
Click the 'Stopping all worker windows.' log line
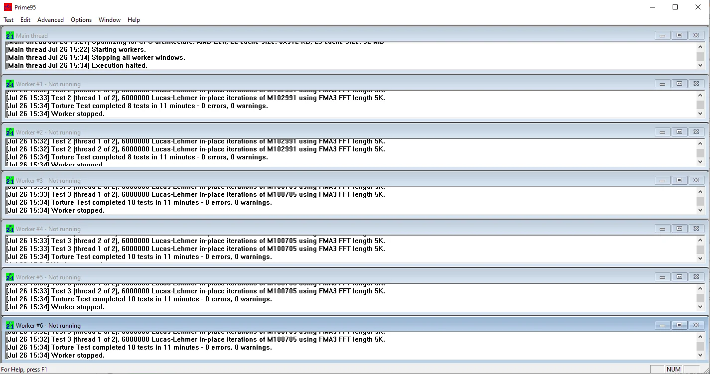(96, 57)
